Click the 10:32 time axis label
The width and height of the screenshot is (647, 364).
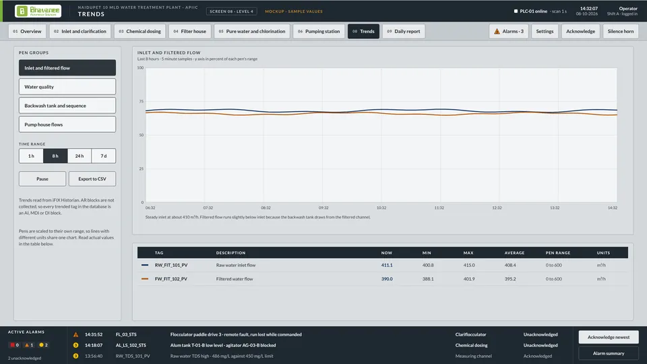point(381,208)
